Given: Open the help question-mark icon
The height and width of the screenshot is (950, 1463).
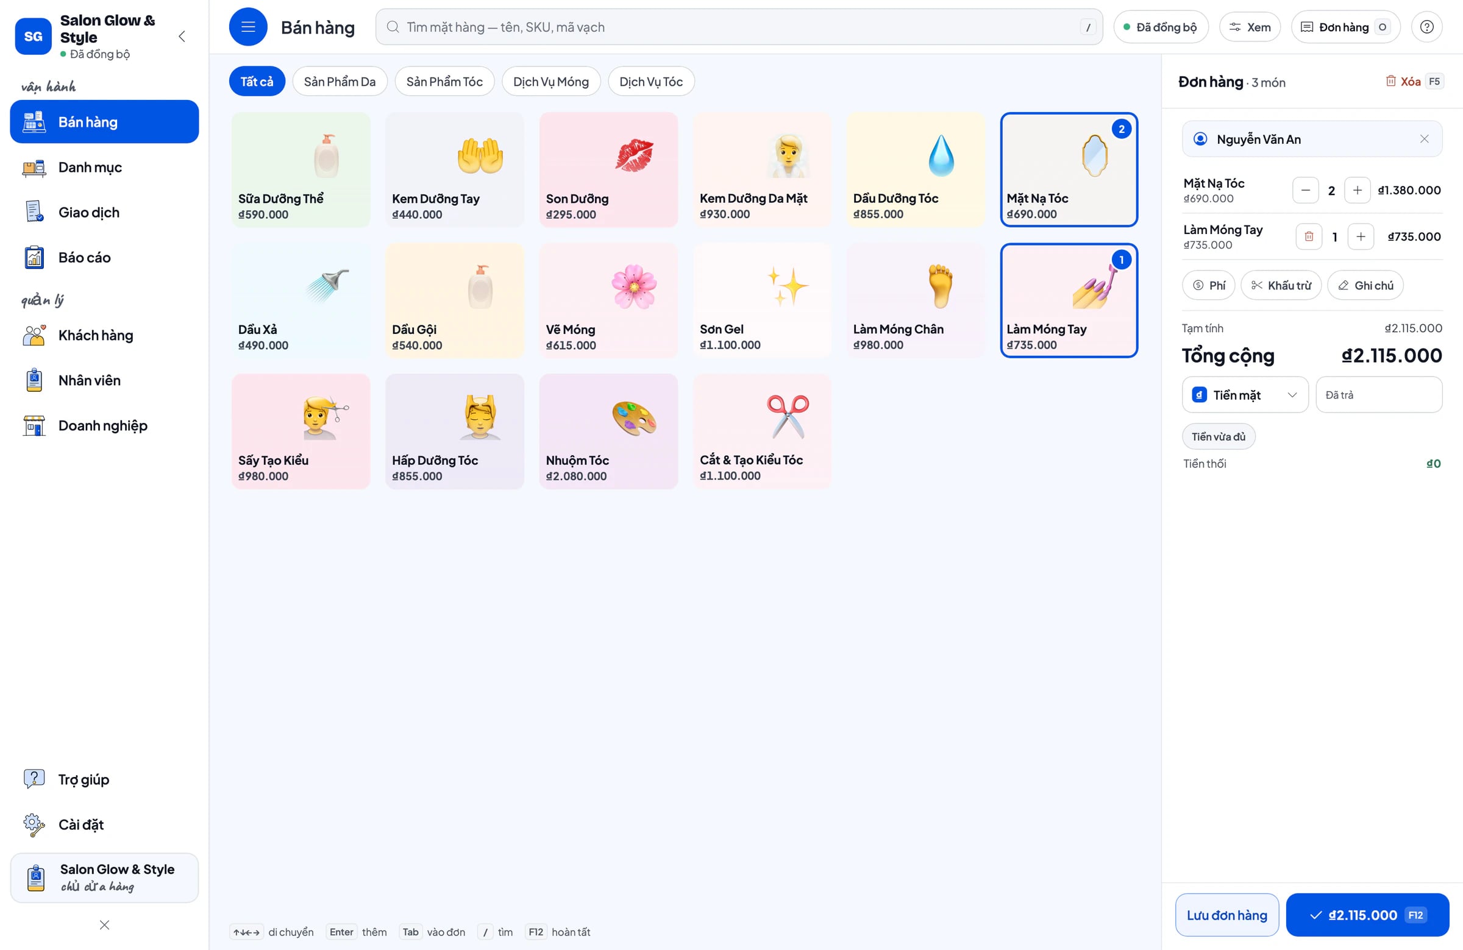Looking at the screenshot, I should tap(1427, 27).
